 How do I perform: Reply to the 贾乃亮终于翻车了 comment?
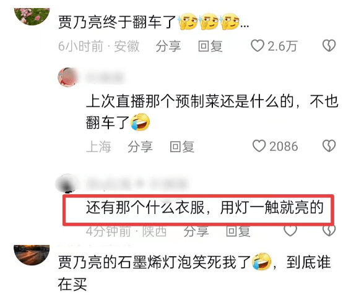click(210, 46)
